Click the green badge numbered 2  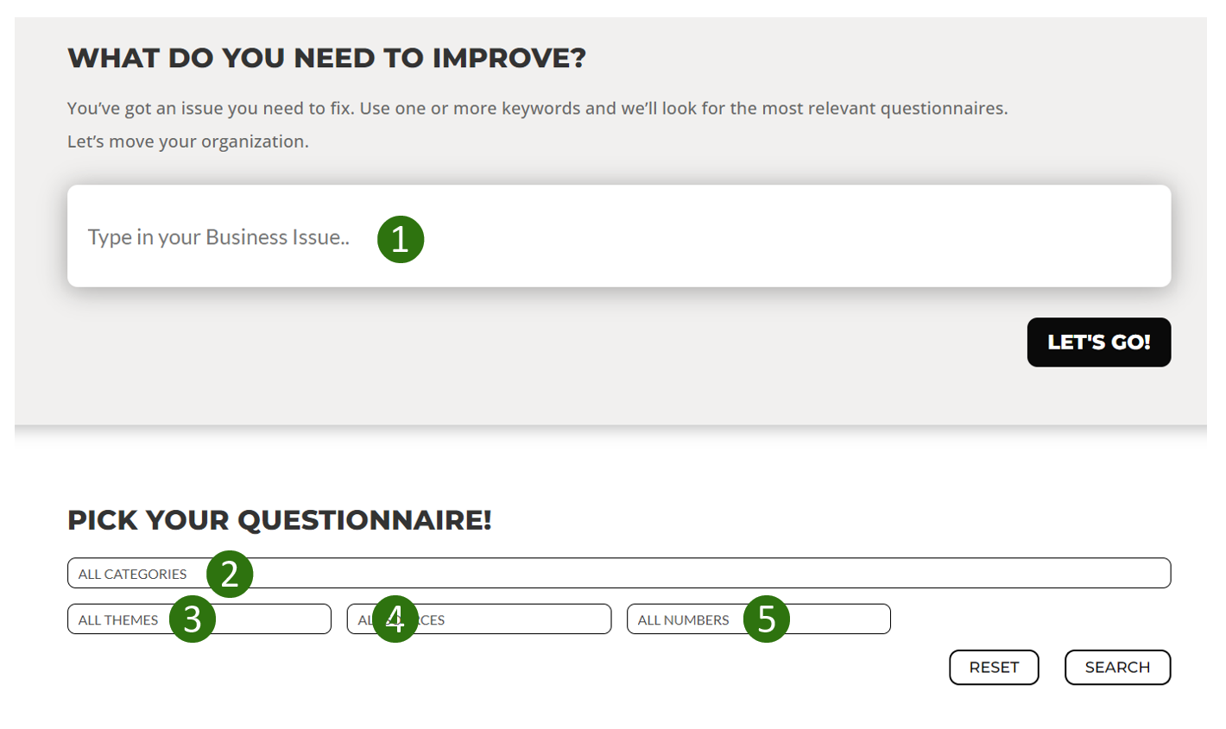point(230,574)
